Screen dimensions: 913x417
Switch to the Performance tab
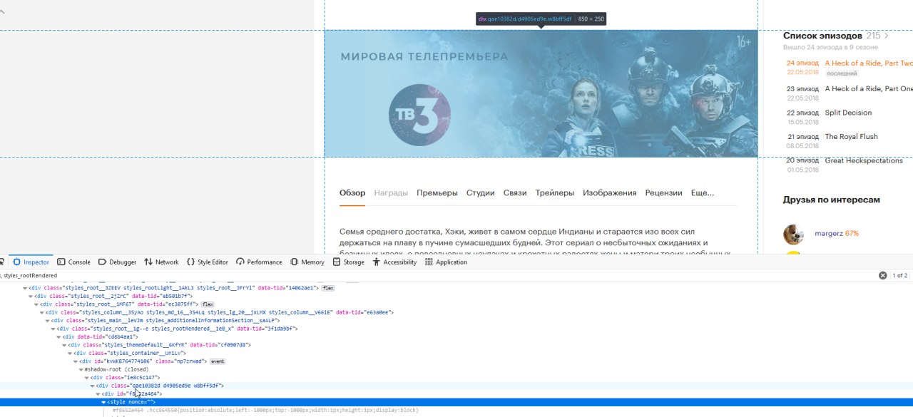tap(260, 262)
